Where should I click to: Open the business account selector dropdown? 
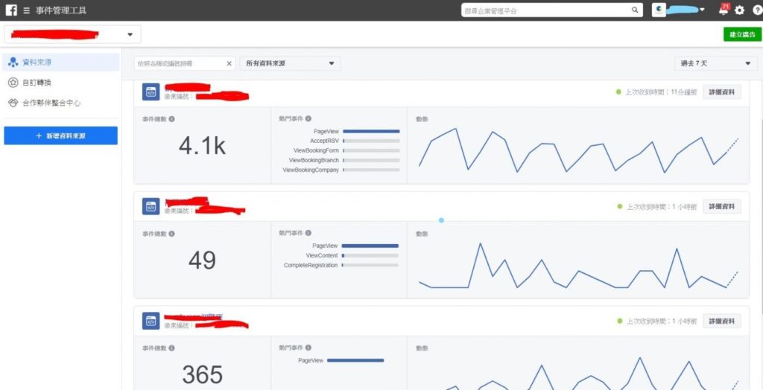(72, 34)
